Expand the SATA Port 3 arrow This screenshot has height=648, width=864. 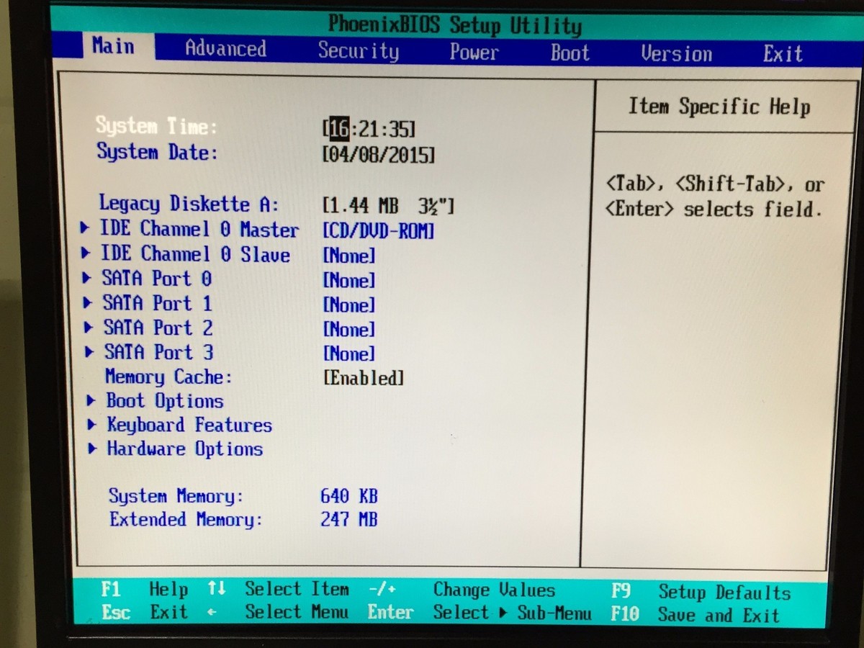(x=89, y=351)
